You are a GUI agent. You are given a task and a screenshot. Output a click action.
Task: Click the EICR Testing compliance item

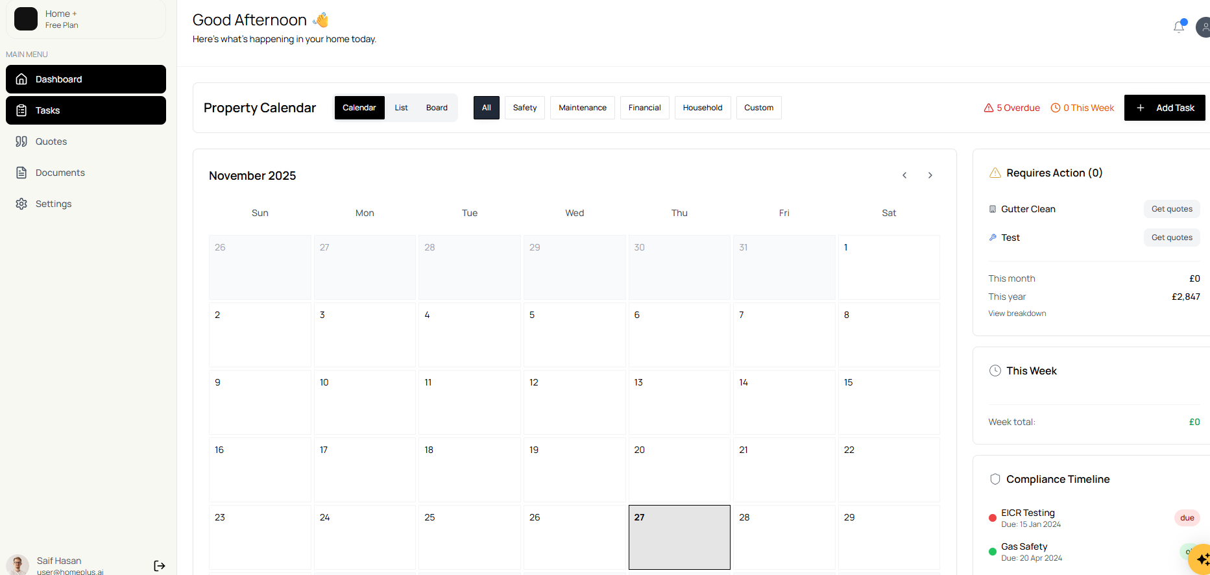point(1094,518)
